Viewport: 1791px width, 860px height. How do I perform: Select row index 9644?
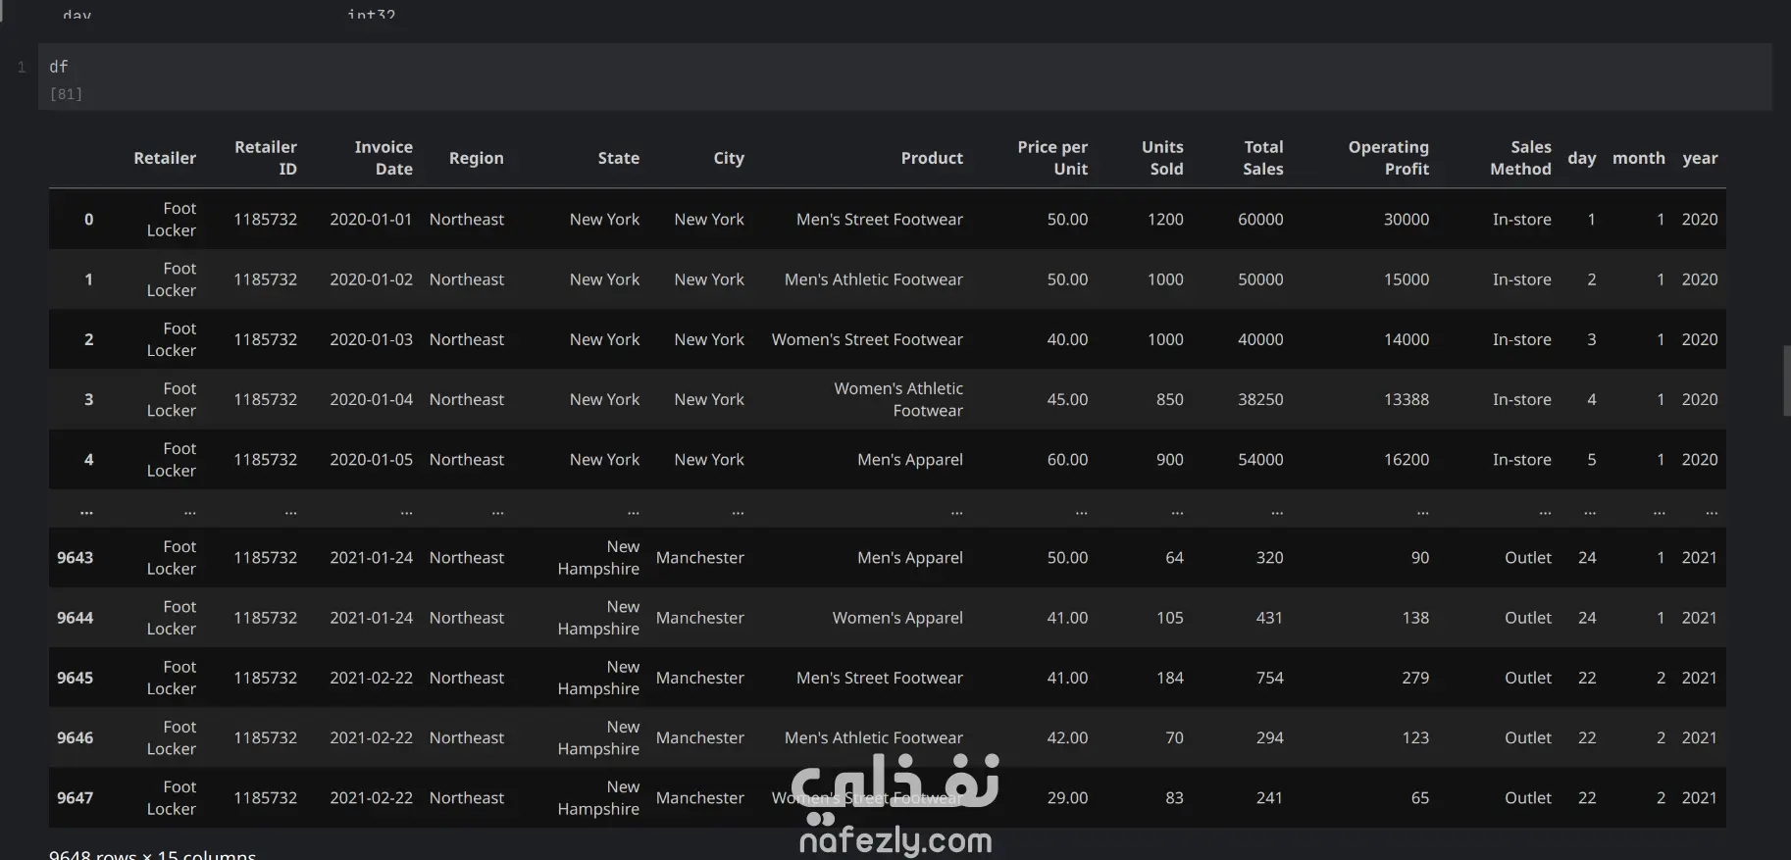[x=75, y=618]
